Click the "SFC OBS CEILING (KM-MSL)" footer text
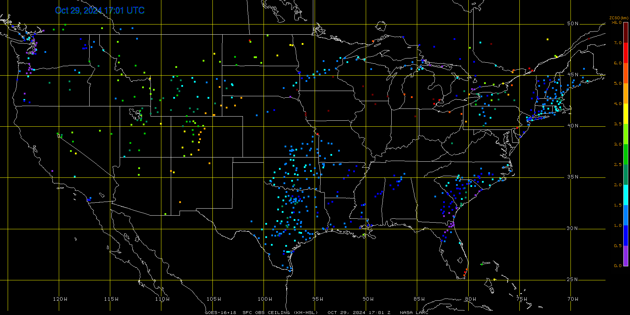 (280, 313)
